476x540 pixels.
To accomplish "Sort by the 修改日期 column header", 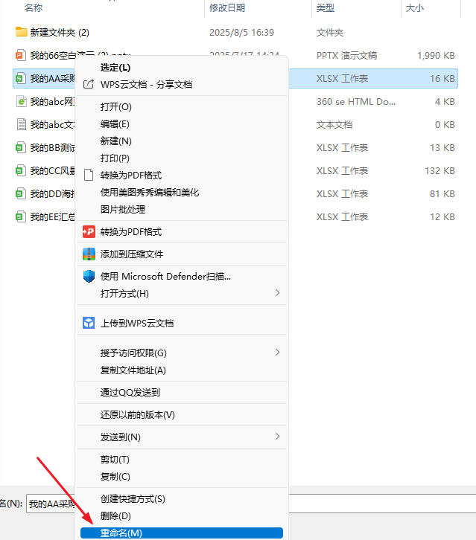I will 227,7.
